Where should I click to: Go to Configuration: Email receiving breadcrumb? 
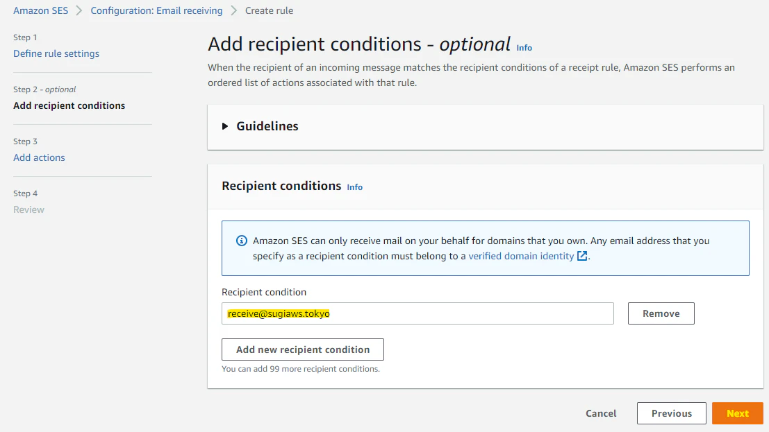(x=156, y=11)
